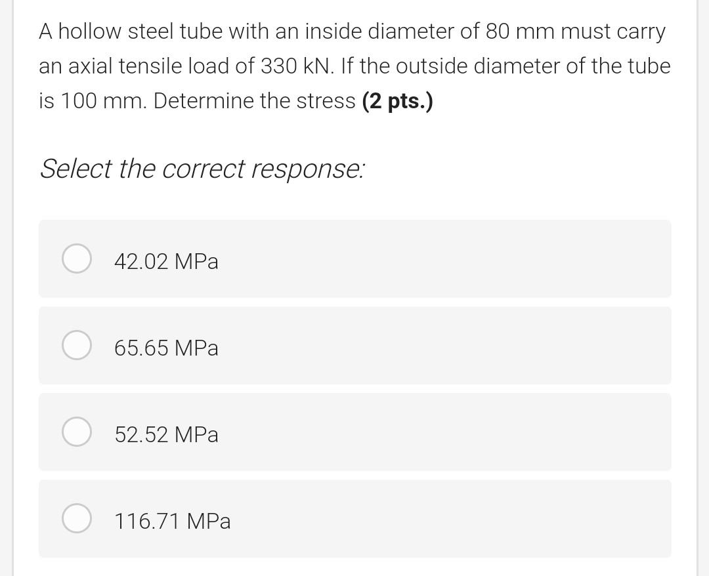Click the second answer option row
The width and height of the screenshot is (709, 576).
[x=355, y=345]
